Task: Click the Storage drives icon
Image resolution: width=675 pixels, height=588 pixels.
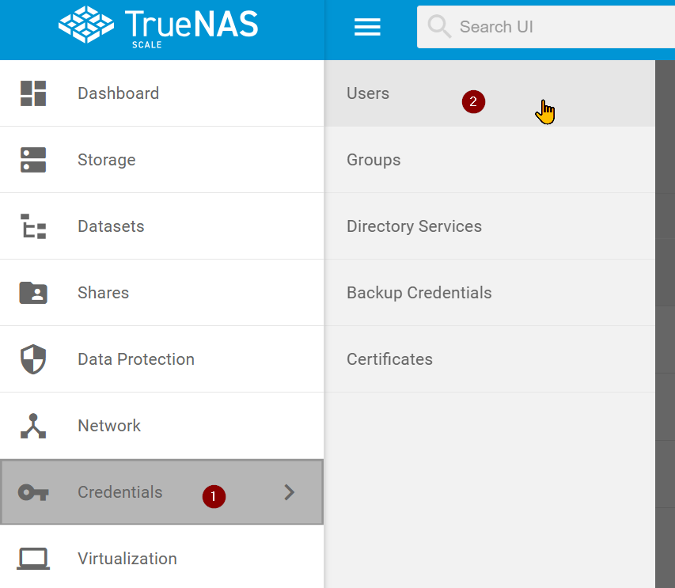Action: point(33,159)
